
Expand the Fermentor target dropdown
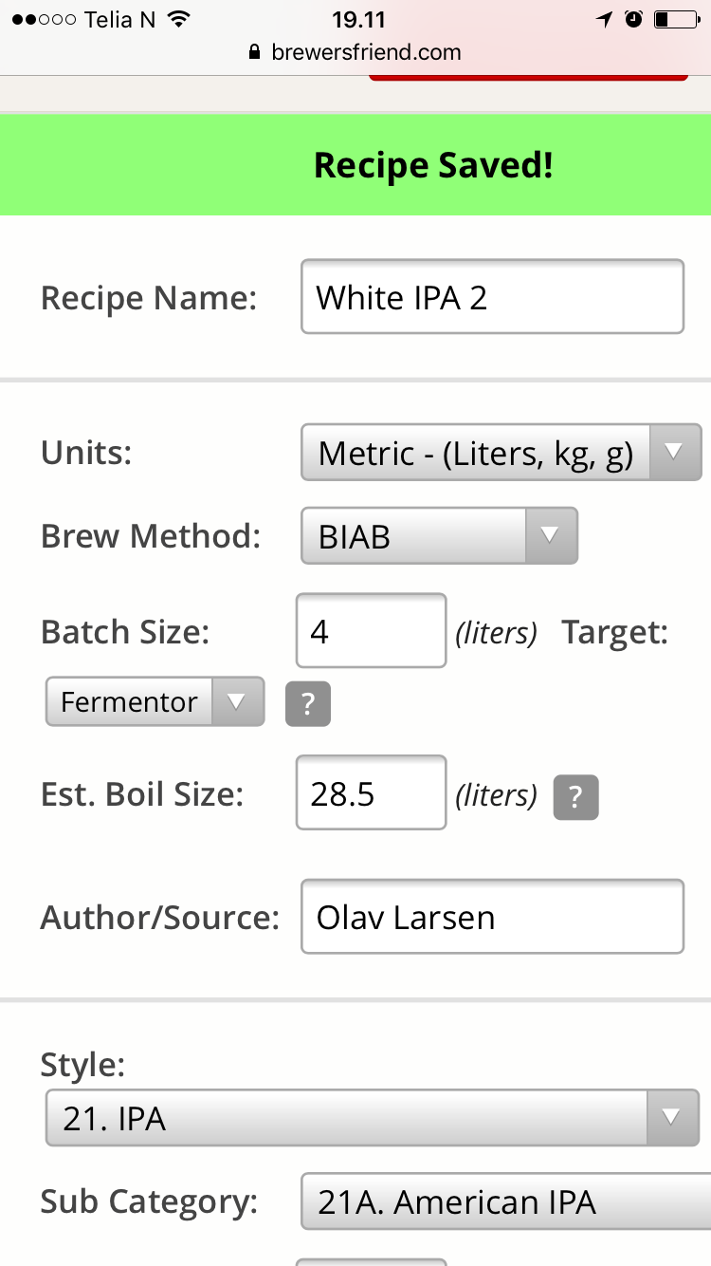155,702
